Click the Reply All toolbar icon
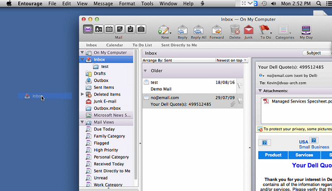 tap(198, 30)
